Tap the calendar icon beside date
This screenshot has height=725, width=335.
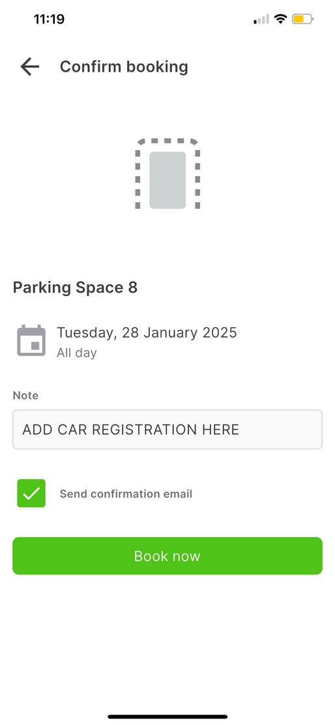31,341
